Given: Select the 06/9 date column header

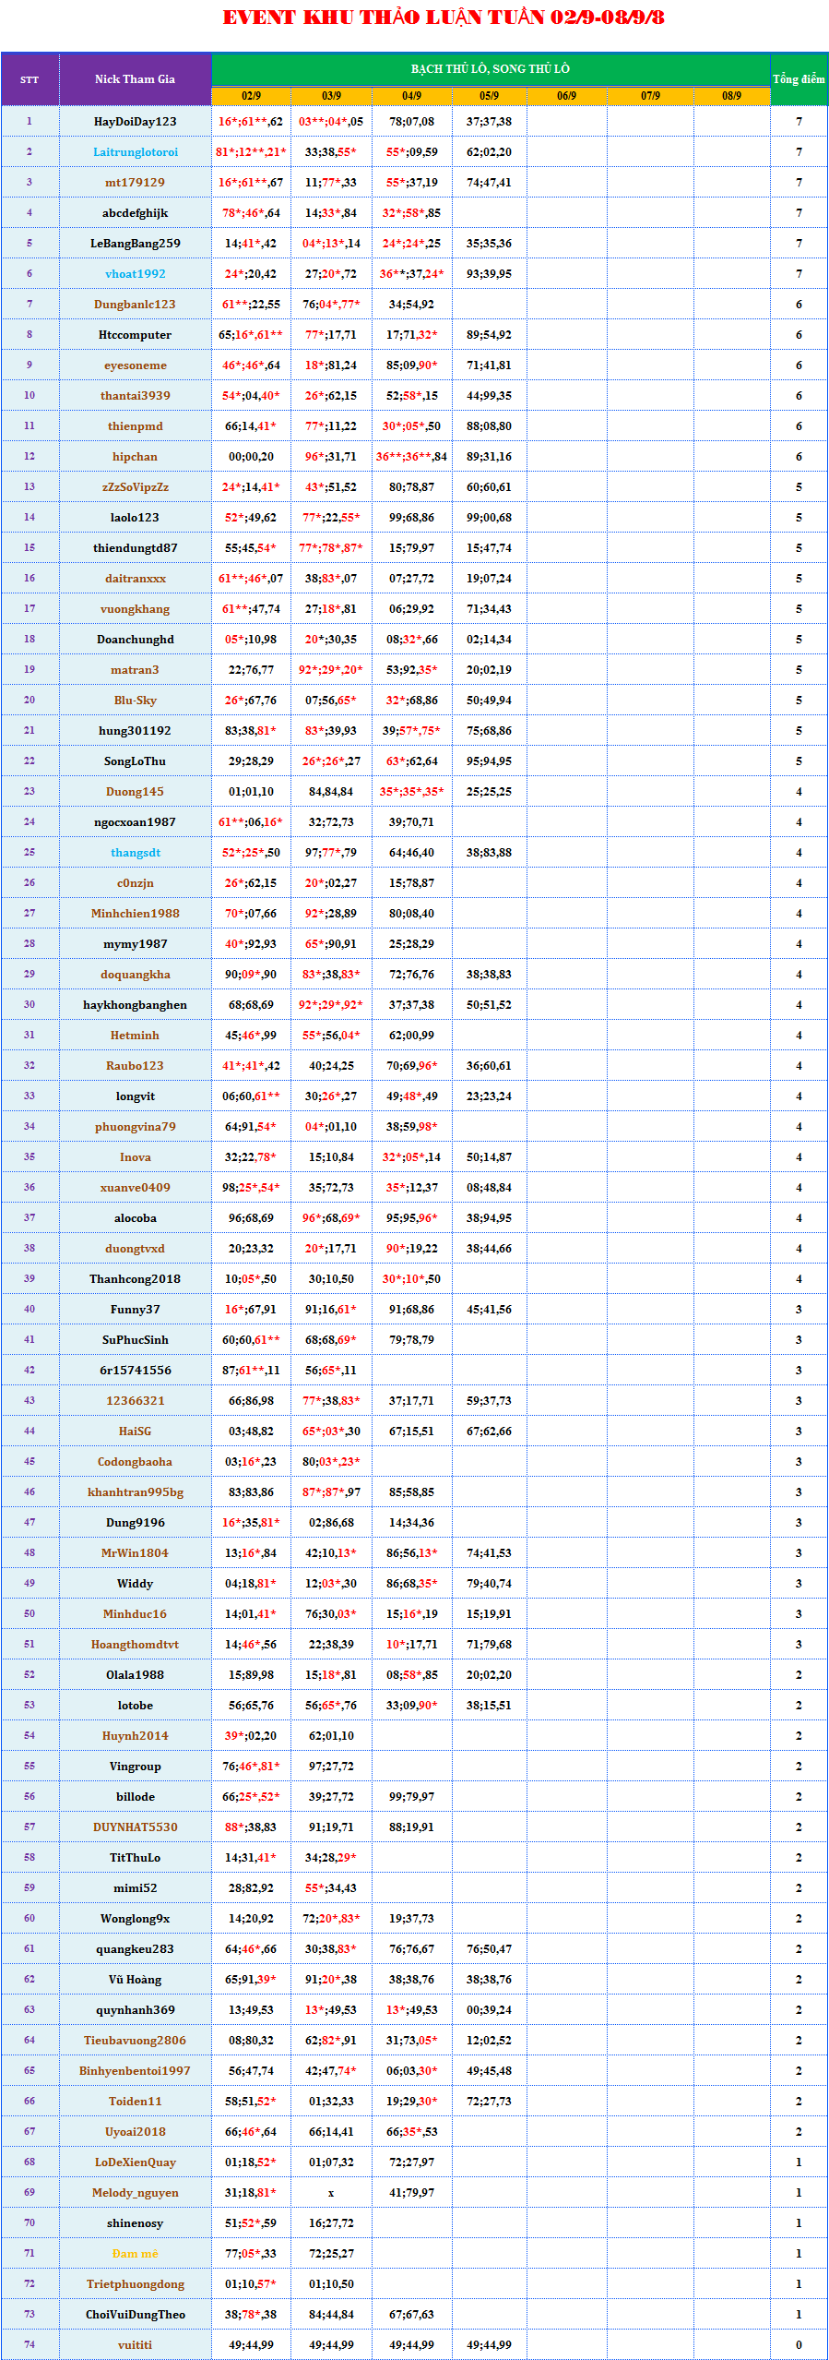Looking at the screenshot, I should [566, 96].
